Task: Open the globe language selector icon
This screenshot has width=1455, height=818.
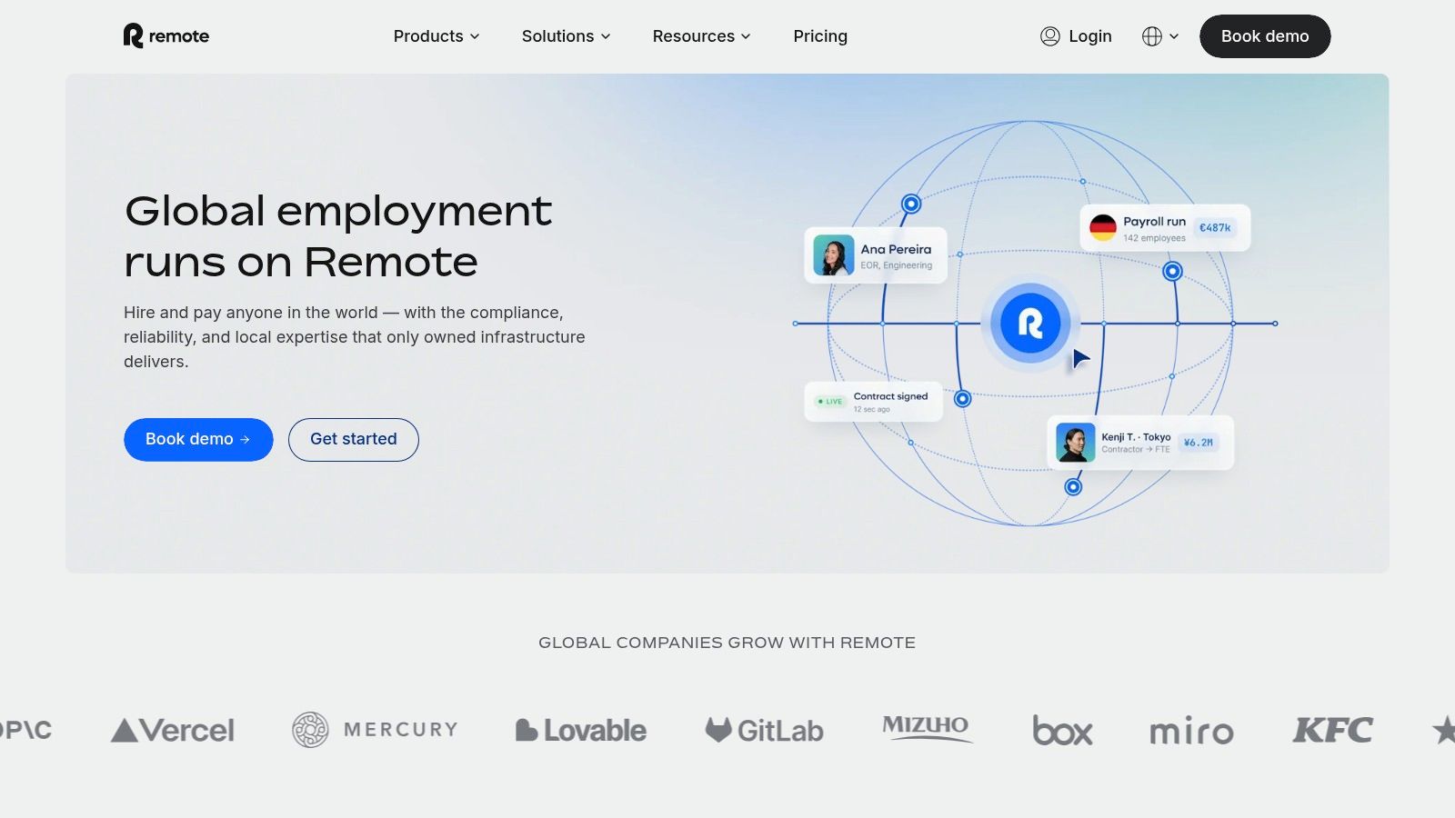Action: click(1152, 36)
